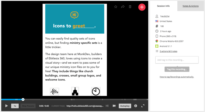Click the Chrome browser icon
This screenshot has height=112, width=205.
(x=157, y=41)
